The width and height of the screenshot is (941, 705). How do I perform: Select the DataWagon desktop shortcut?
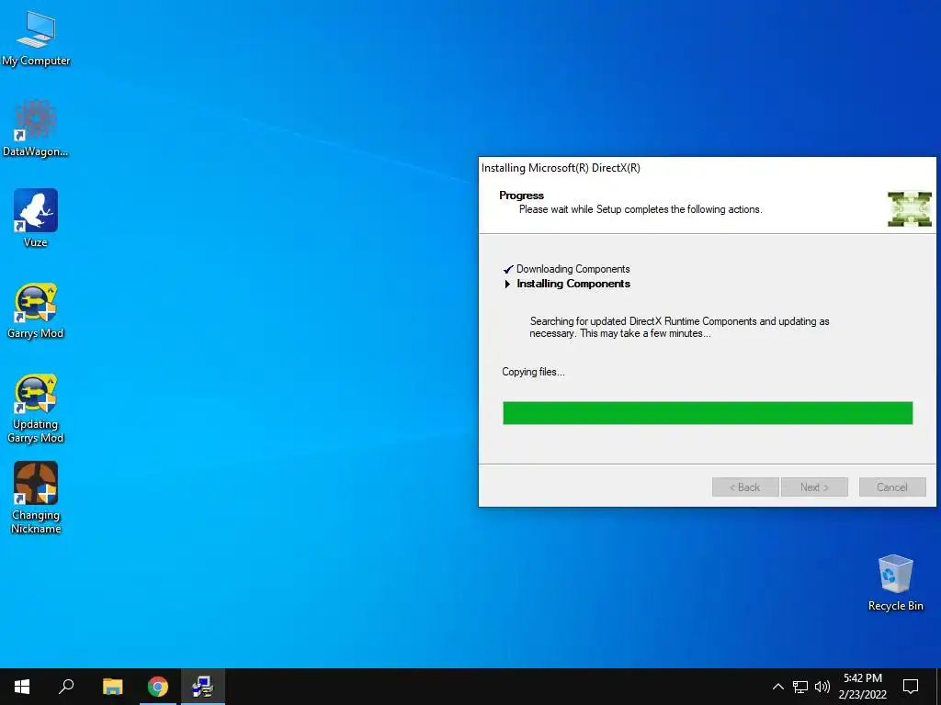point(36,129)
